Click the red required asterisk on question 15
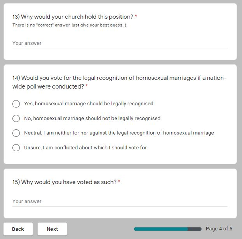242x239 pixels. (119, 182)
